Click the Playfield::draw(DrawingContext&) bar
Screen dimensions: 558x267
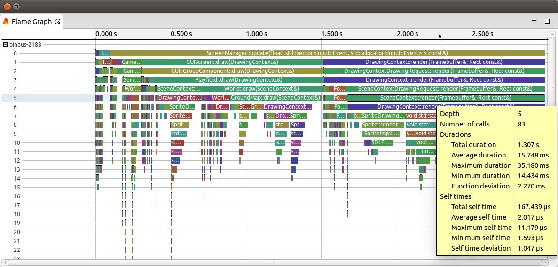(x=233, y=80)
